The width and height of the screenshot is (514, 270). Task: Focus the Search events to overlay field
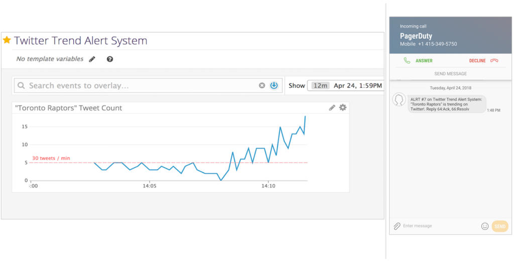(141, 86)
